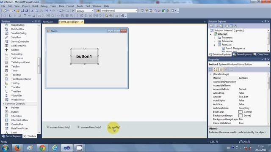Screen dimensions: 271x152
Task: Click button1 on the Form1 designer
Action: (84, 56)
